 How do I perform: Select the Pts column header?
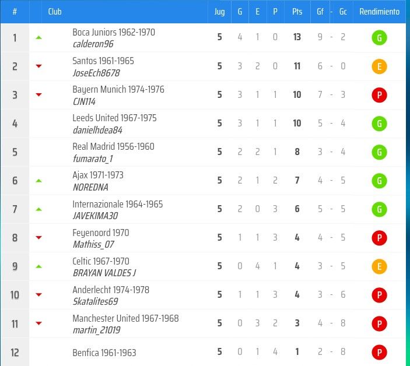pyautogui.click(x=297, y=12)
